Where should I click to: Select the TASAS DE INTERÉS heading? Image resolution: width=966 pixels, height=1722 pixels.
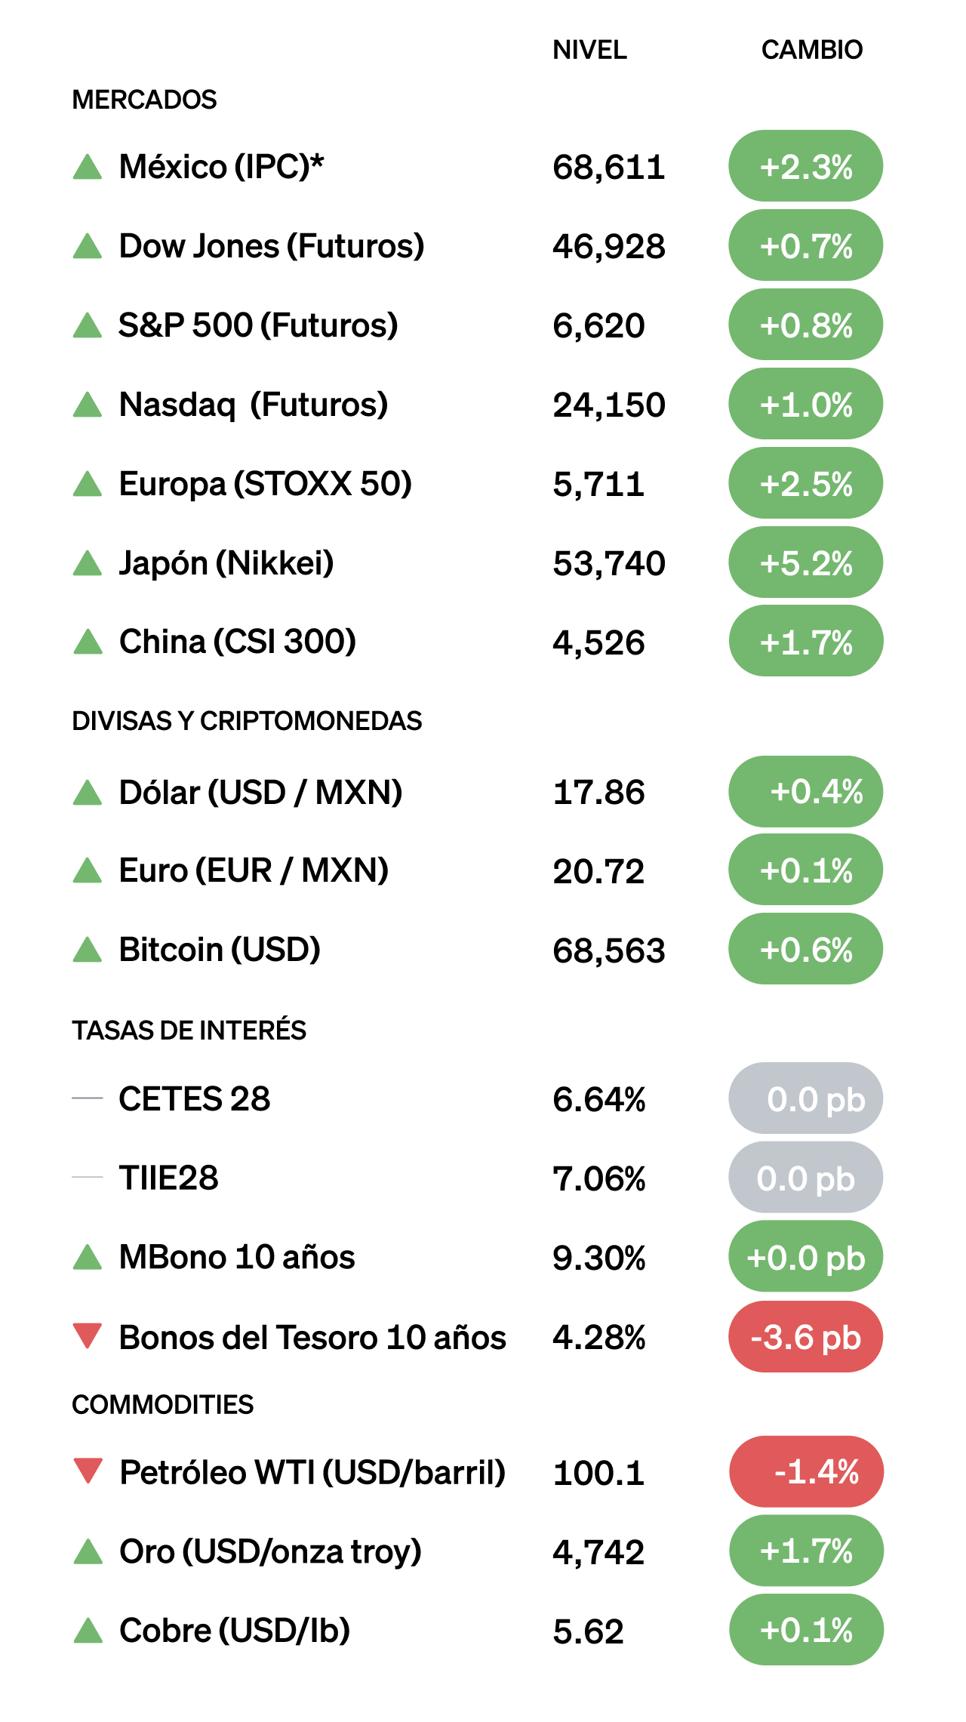click(189, 1030)
